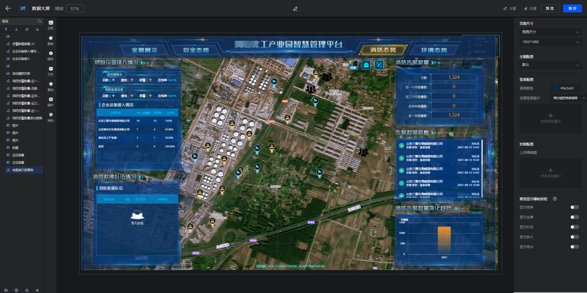The width and height of the screenshot is (587, 293).
Task: Open the 图表 chart component panel
Action: tap(51, 41)
